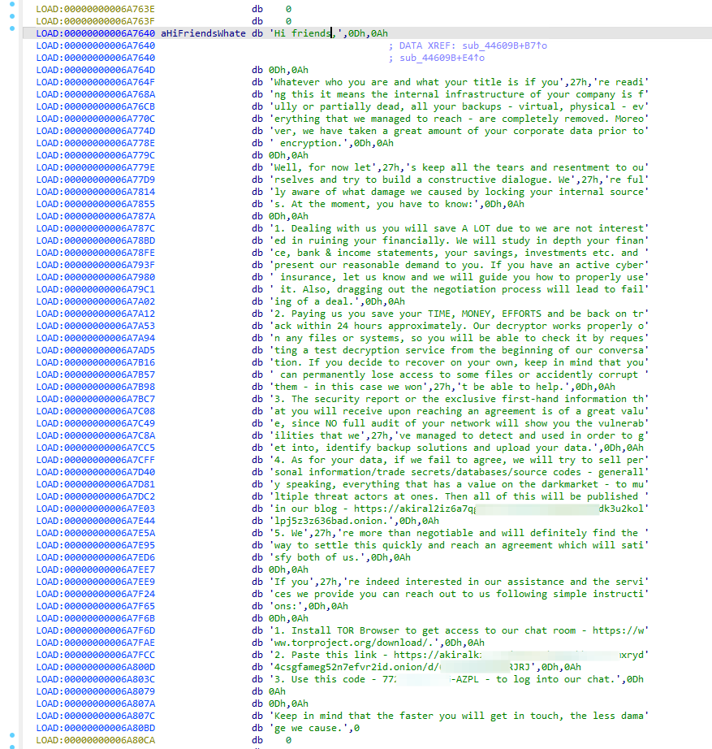Select address LOAD:00000000006A76CB
The width and height of the screenshot is (712, 749).
(x=96, y=106)
